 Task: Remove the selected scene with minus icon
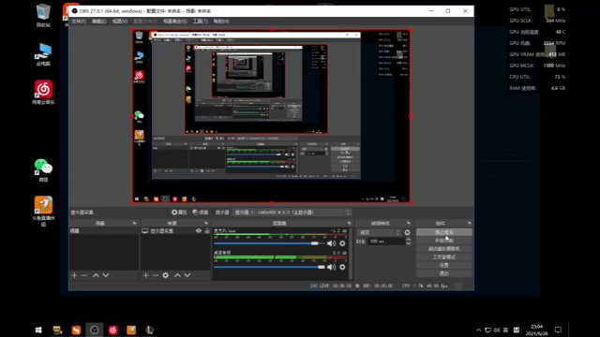[x=83, y=275]
